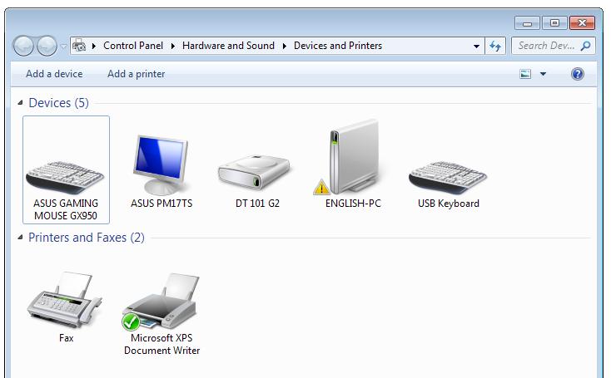Click the refresh button beside address bar
The image size is (611, 378).
[495, 46]
